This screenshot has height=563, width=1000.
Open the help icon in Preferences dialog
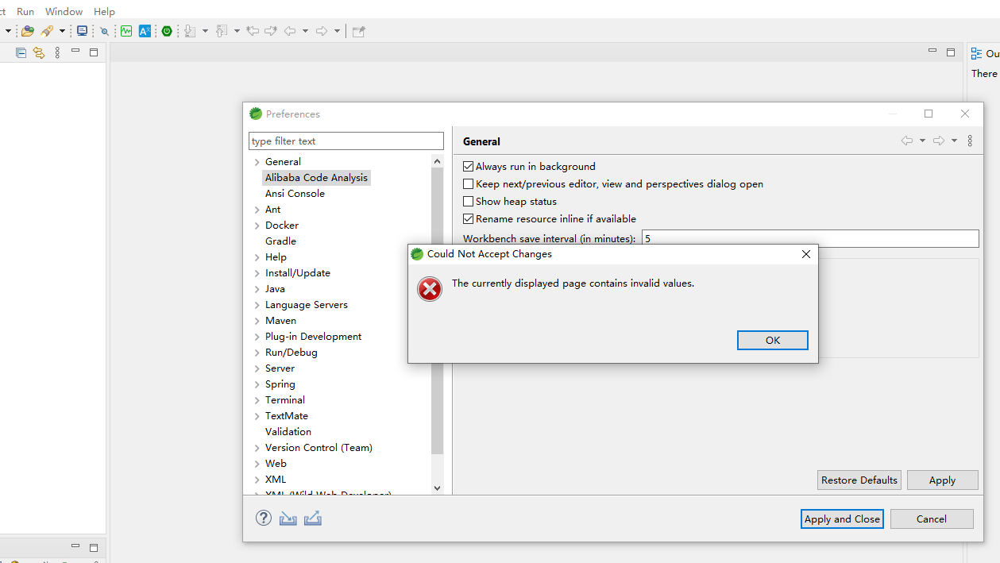[263, 518]
